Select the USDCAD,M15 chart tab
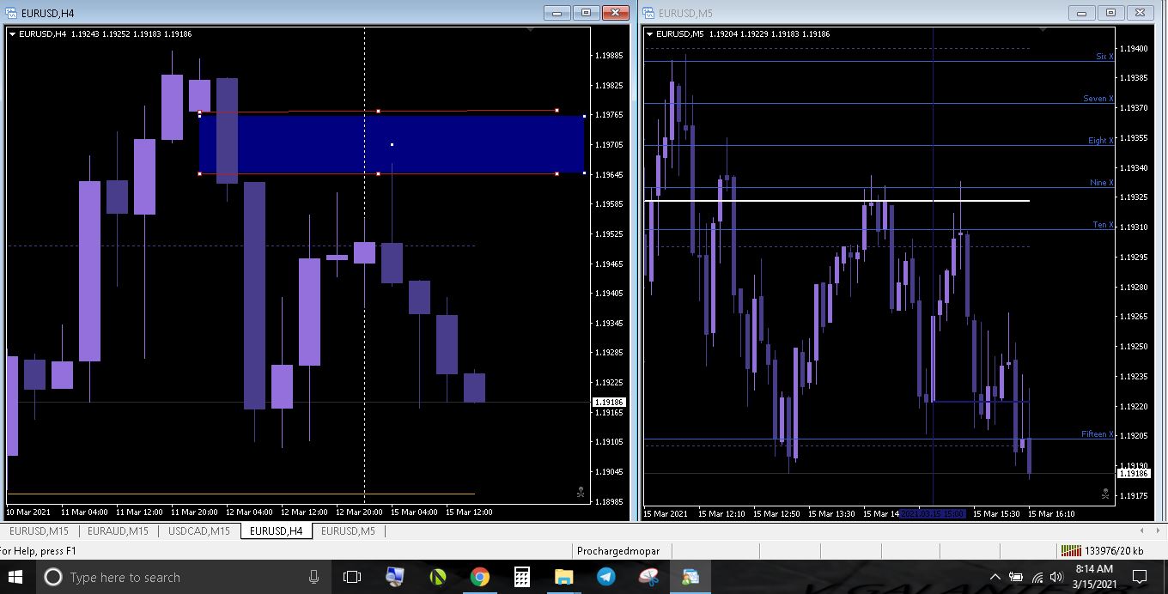 tap(199, 531)
